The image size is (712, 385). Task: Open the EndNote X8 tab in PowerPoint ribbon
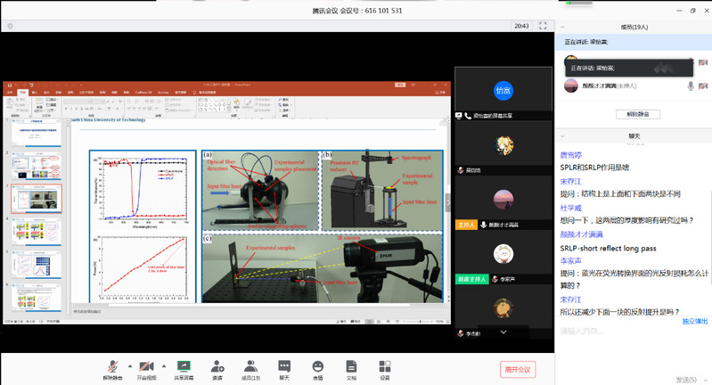coord(143,92)
